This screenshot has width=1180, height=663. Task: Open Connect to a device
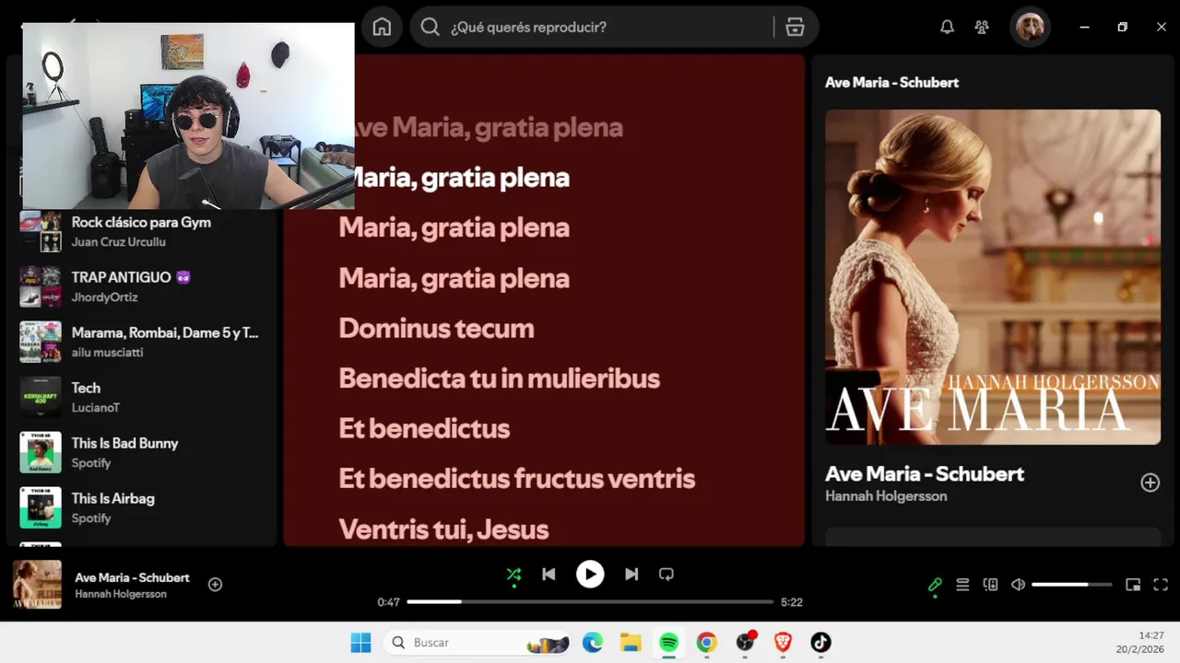tap(990, 585)
